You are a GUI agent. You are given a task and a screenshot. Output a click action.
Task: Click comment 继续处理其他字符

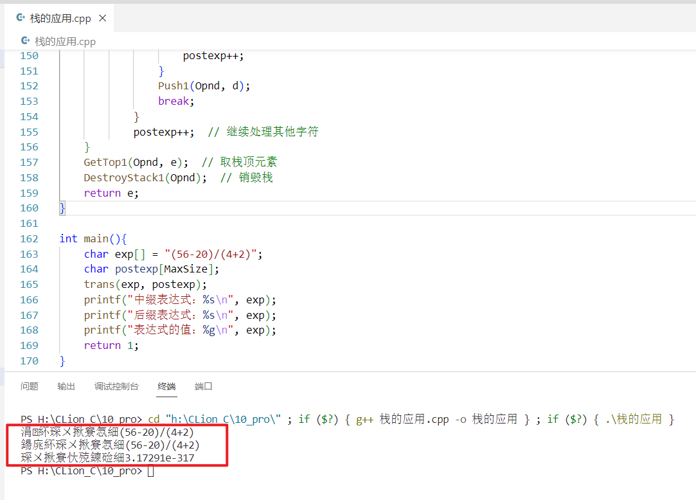pos(263,132)
